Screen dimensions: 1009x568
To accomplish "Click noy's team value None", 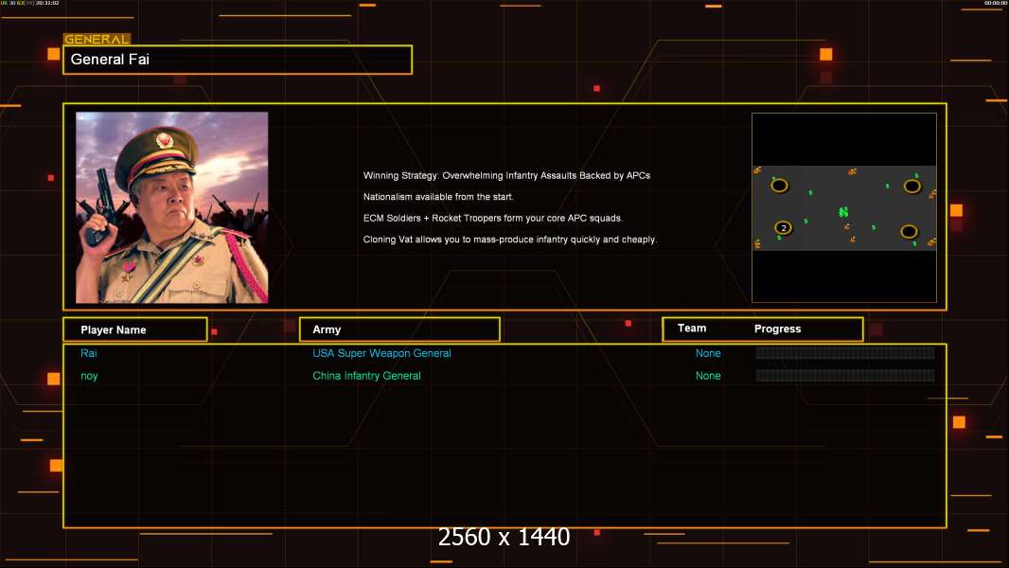I will pyautogui.click(x=708, y=376).
